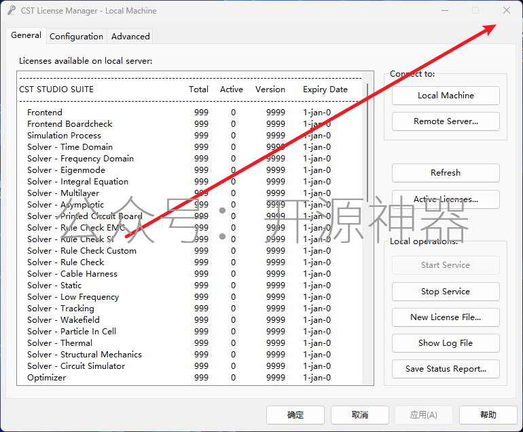The image size is (523, 432).
Task: Click the Version column header
Action: click(x=270, y=90)
